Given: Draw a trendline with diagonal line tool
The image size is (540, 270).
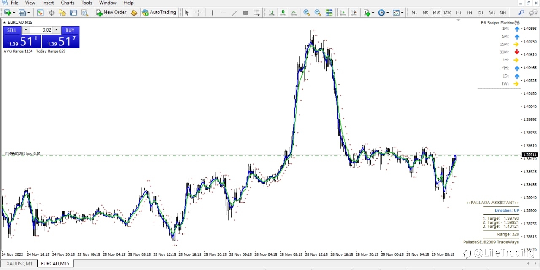Looking at the screenshot, I should tap(235, 13).
